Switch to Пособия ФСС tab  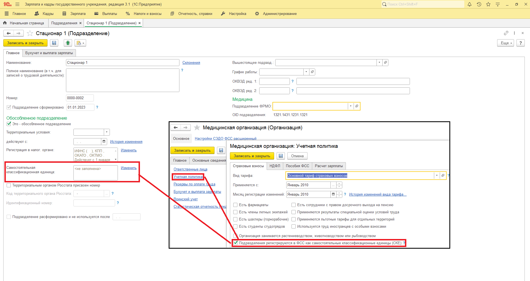click(x=298, y=166)
